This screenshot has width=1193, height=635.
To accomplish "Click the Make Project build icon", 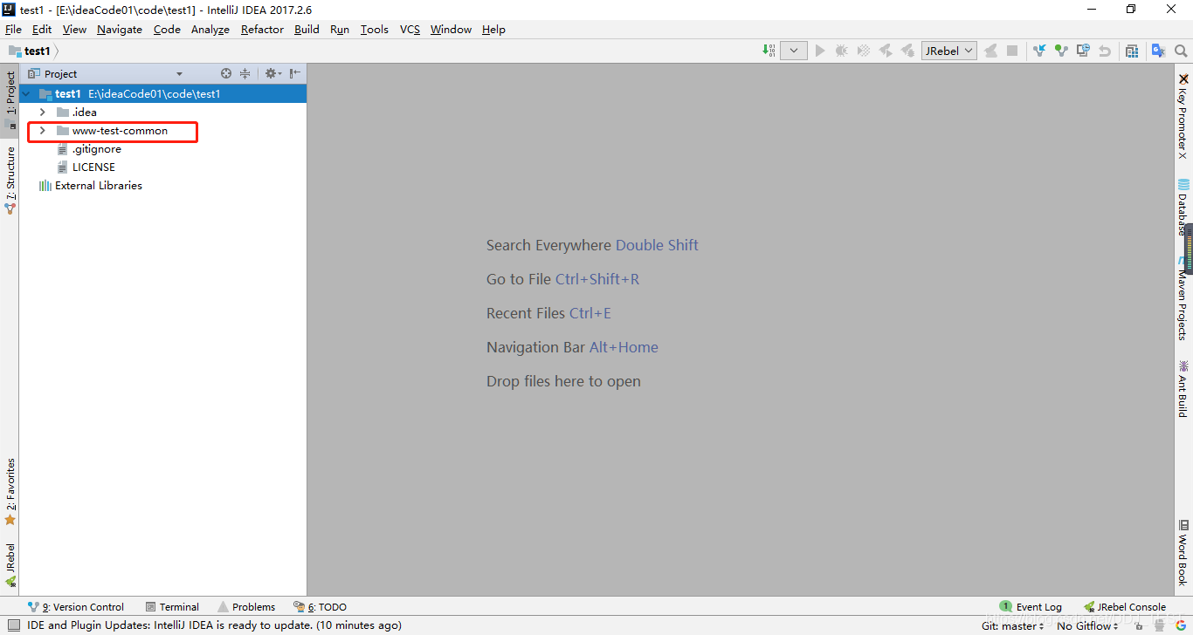I will click(x=769, y=51).
